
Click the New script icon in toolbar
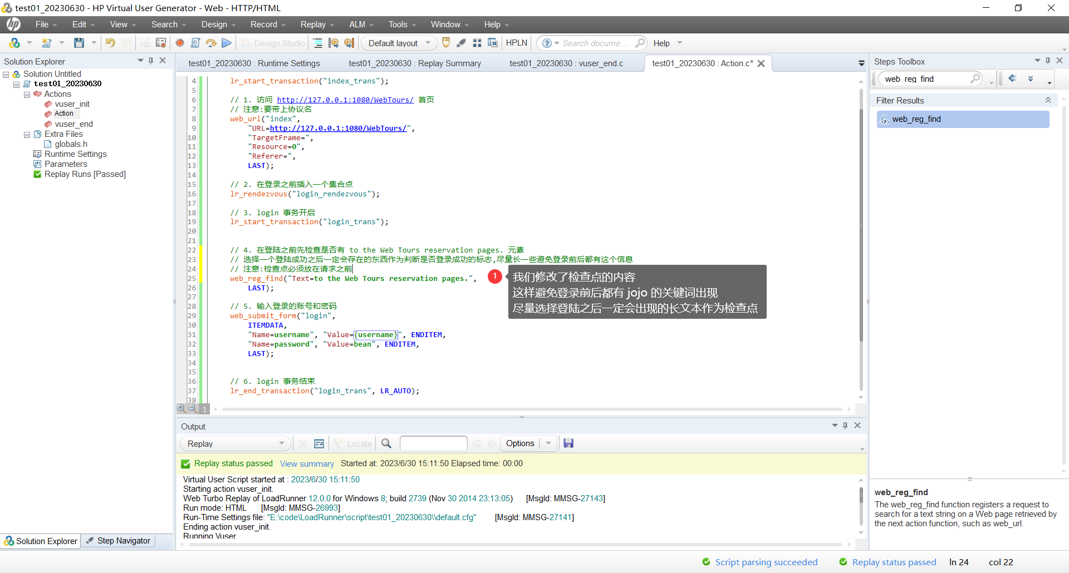click(x=47, y=43)
